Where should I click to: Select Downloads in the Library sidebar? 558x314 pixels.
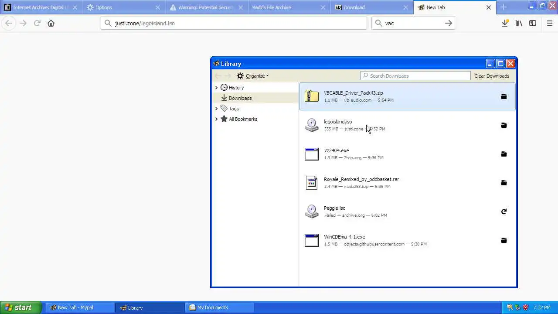click(255, 98)
